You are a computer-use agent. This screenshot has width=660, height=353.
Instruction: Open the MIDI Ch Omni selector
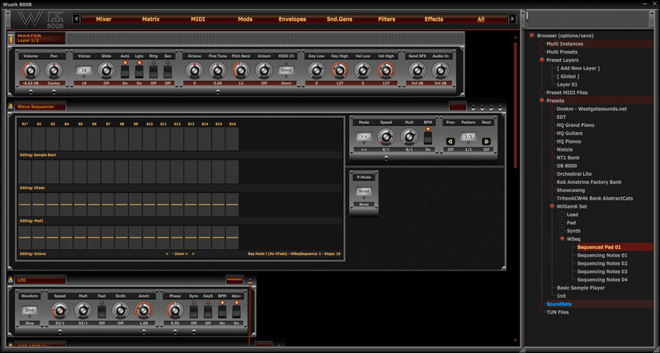click(x=286, y=70)
